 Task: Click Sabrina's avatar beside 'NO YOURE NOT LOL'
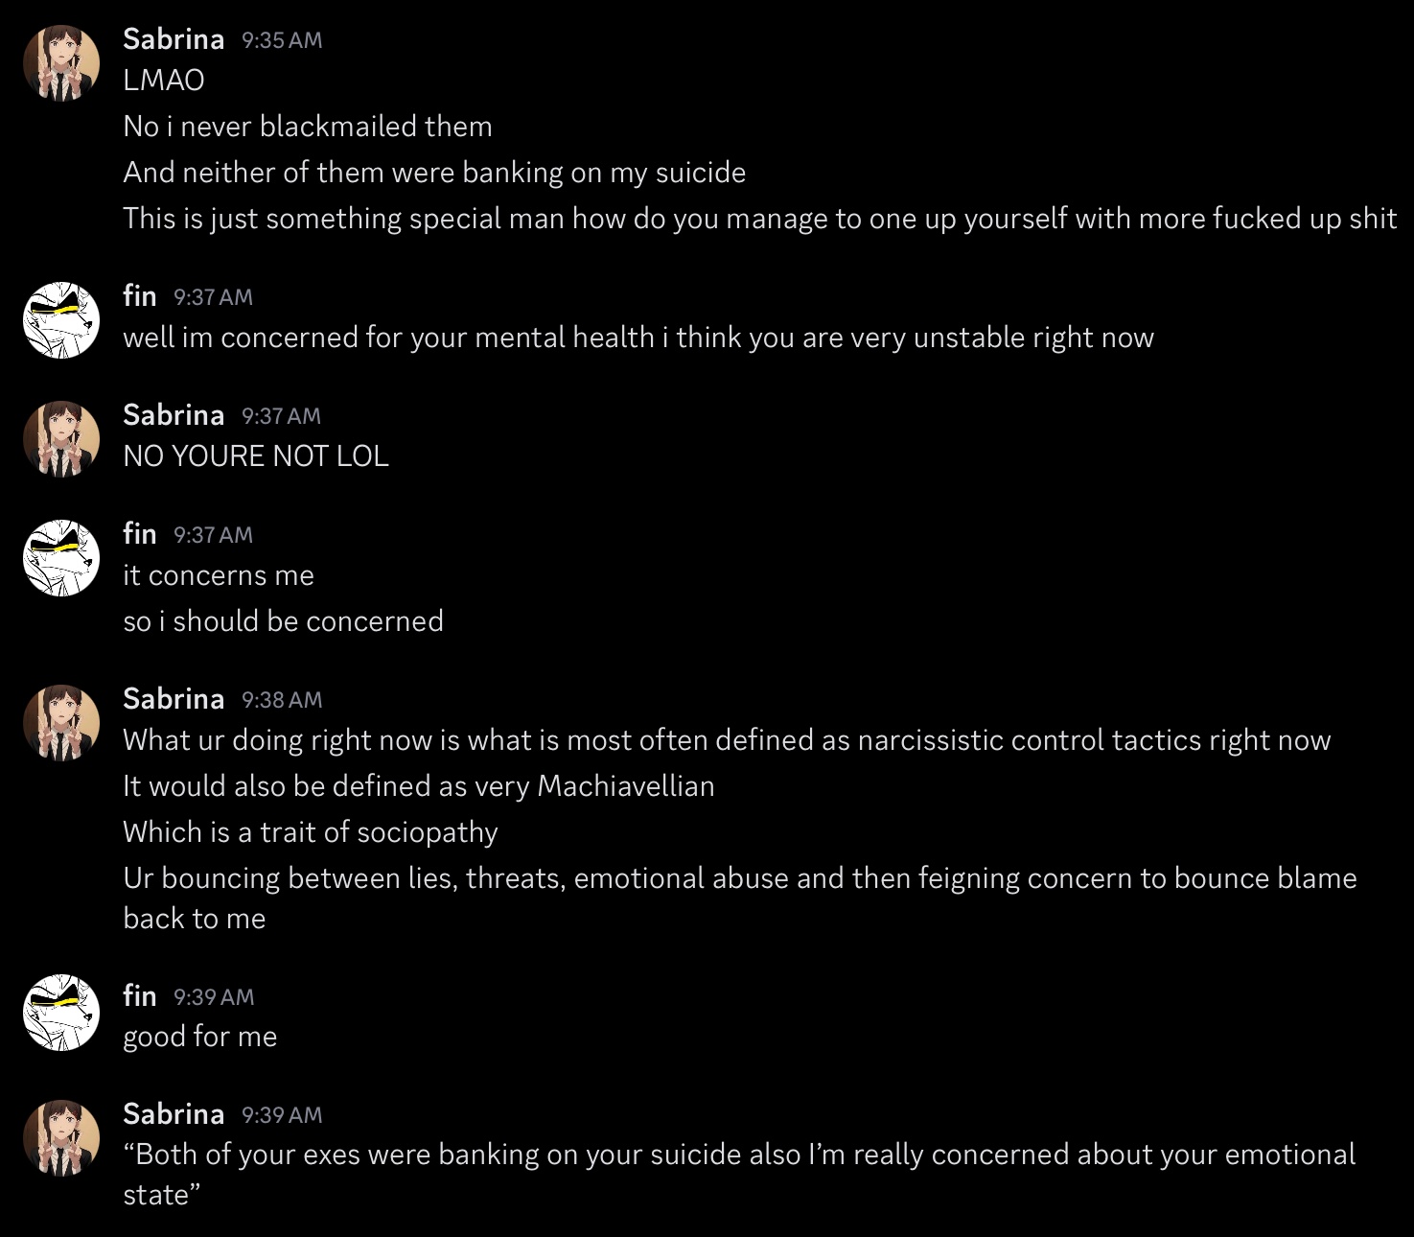pyautogui.click(x=61, y=439)
